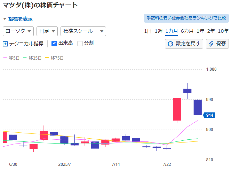
Task: Uncheck the 出来高 volume checkbox
Action: coord(54,44)
